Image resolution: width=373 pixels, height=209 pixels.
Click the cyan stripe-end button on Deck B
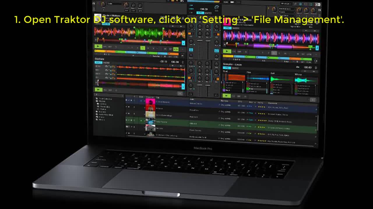pyautogui.click(x=317, y=48)
